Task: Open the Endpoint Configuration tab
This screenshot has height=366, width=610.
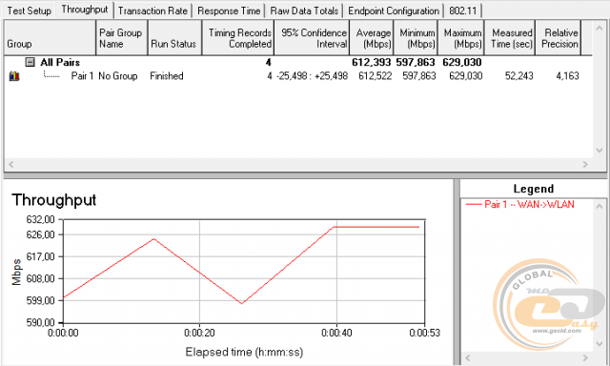Action: [x=394, y=10]
